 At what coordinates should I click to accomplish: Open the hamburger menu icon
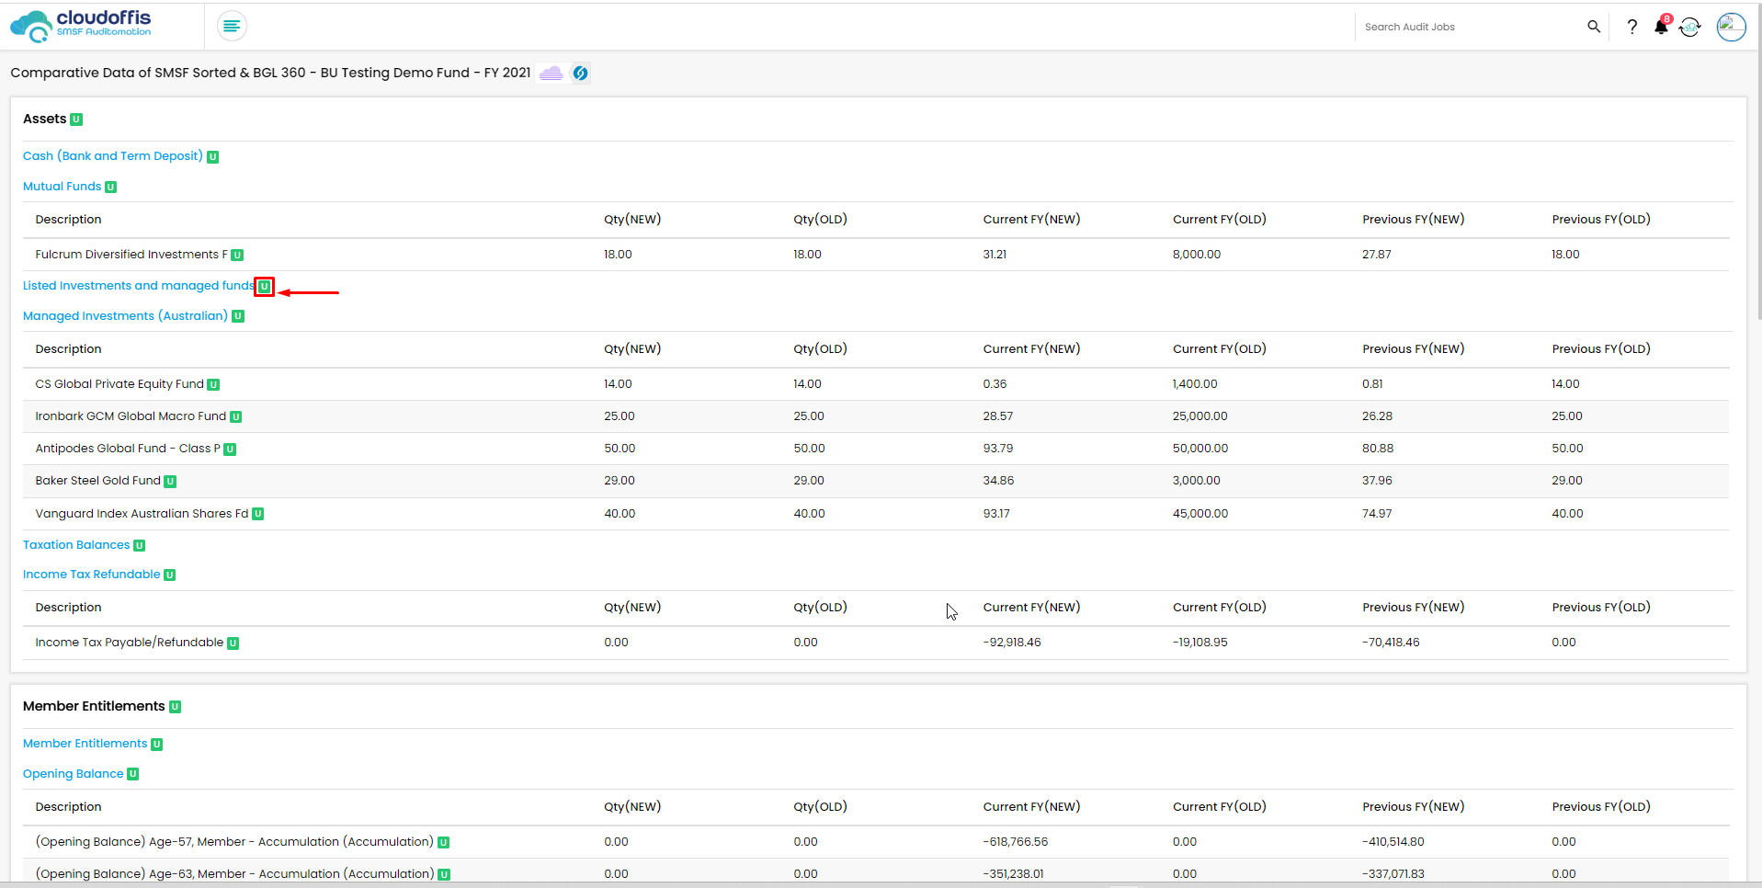[x=232, y=26]
